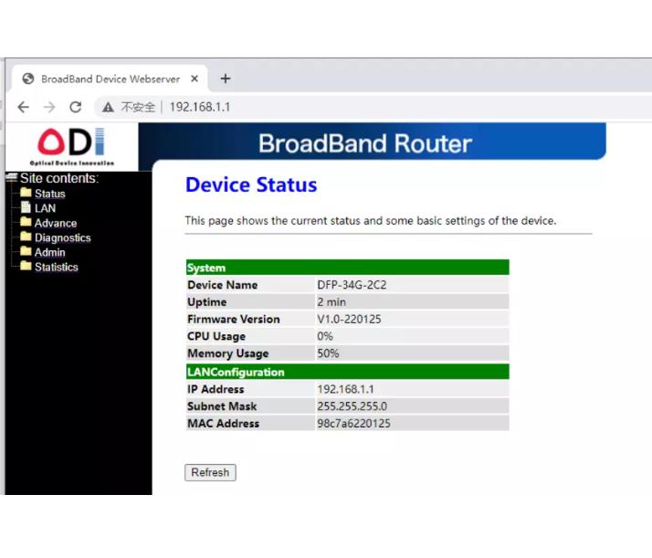Click the Device Status heading
This screenshot has width=652, height=558.
(x=251, y=184)
